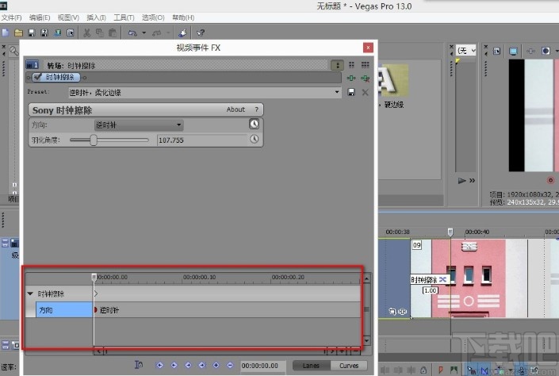Open the Undo history dropdown arrow
This screenshot has width=559, height=376.
tap(144, 33)
